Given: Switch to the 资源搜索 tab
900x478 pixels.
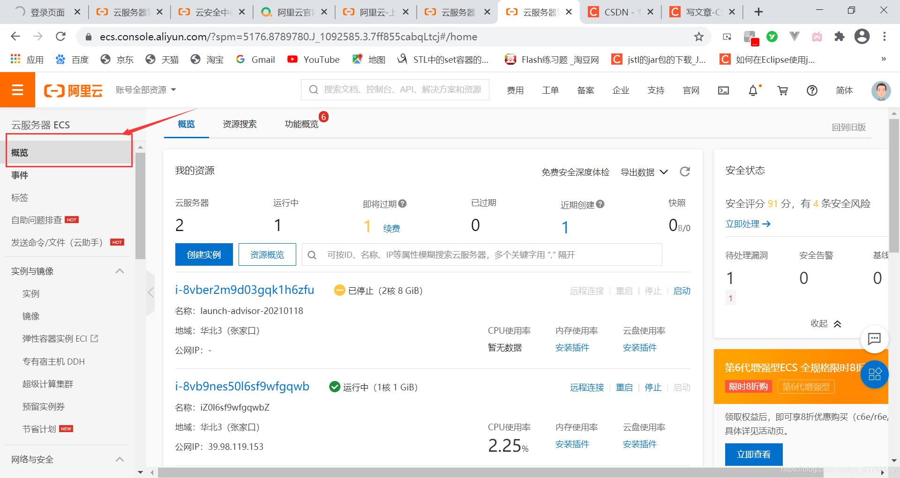Looking at the screenshot, I should click(240, 124).
